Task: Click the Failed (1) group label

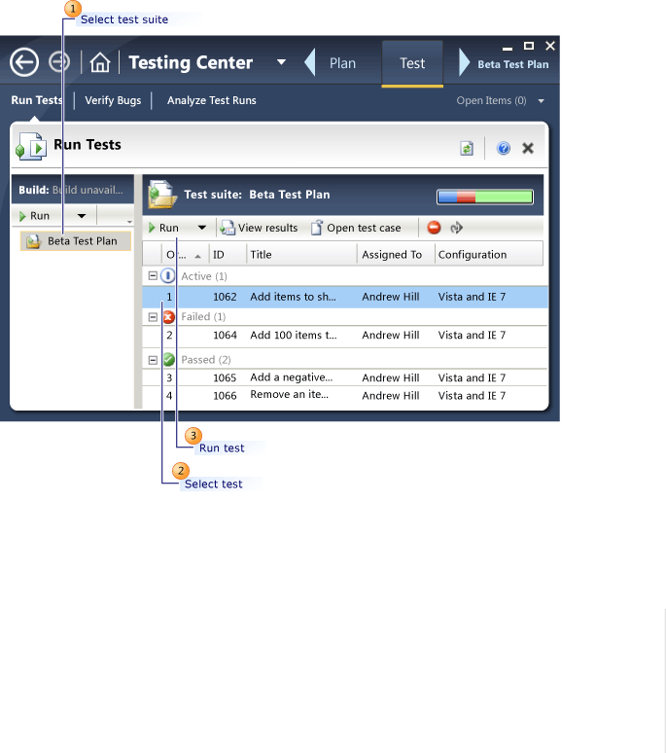Action: point(203,316)
